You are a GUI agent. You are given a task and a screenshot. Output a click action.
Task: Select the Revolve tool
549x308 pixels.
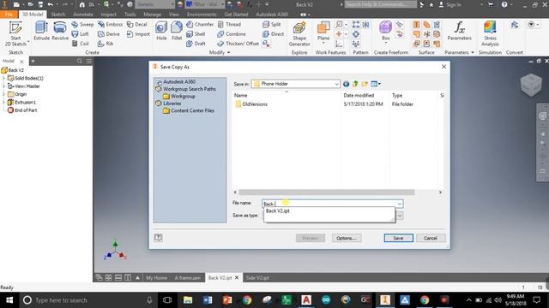click(60, 31)
